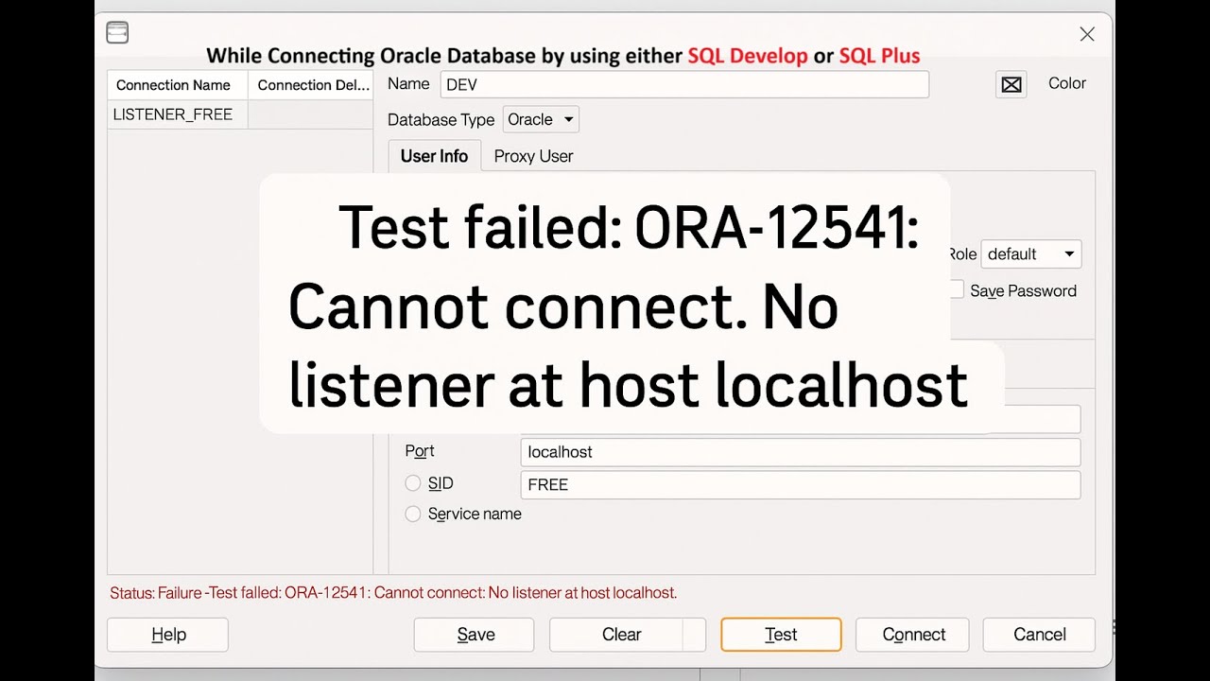
Task: Click the Help button
Action: (x=168, y=635)
